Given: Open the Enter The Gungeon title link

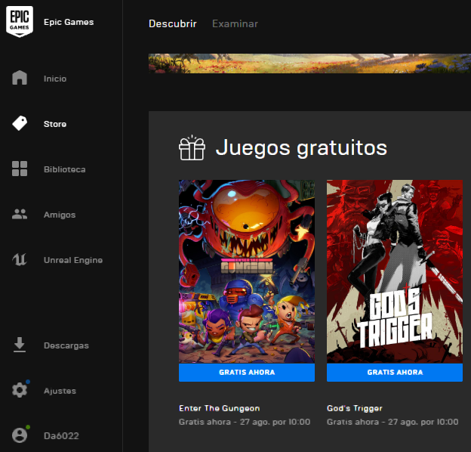Looking at the screenshot, I should pos(220,408).
